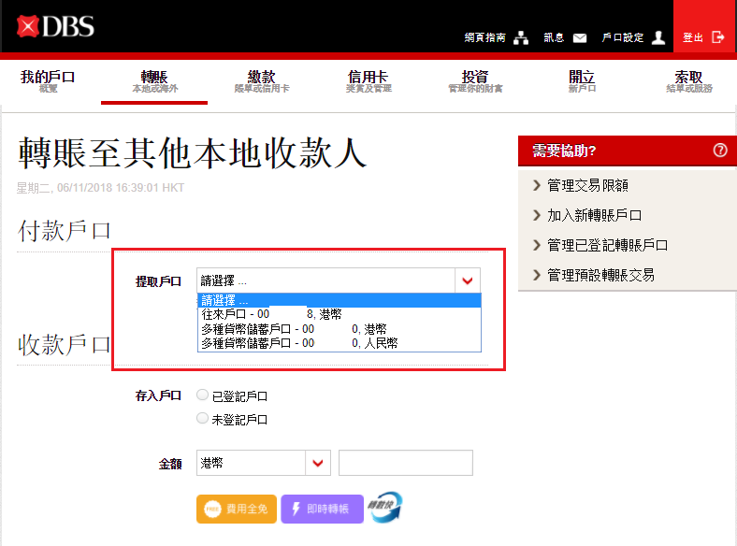This screenshot has width=737, height=546.
Task: Click the 轉數快 FPS logo icon
Action: pos(384,508)
